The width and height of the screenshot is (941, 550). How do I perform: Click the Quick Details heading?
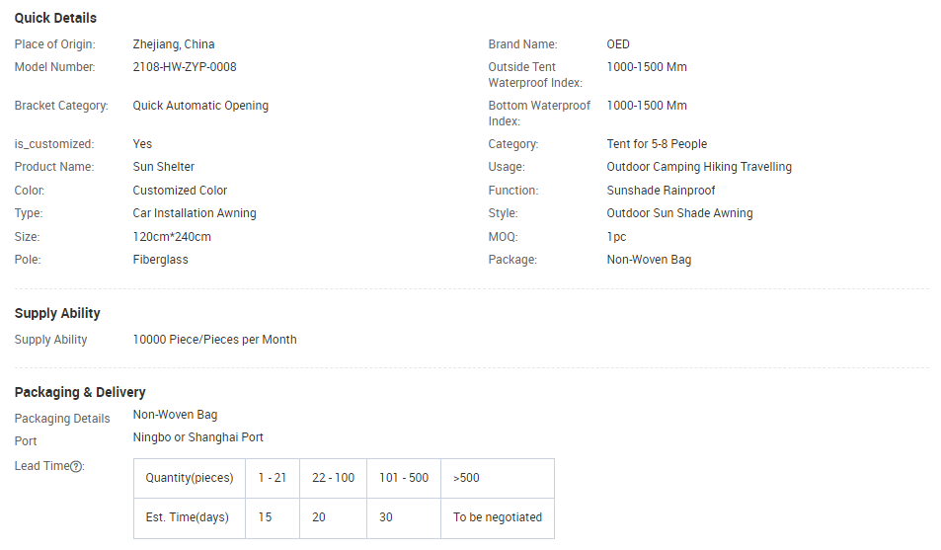55,18
